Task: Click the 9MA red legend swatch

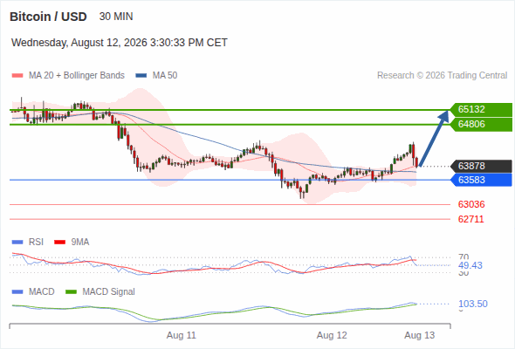Action: click(59, 243)
